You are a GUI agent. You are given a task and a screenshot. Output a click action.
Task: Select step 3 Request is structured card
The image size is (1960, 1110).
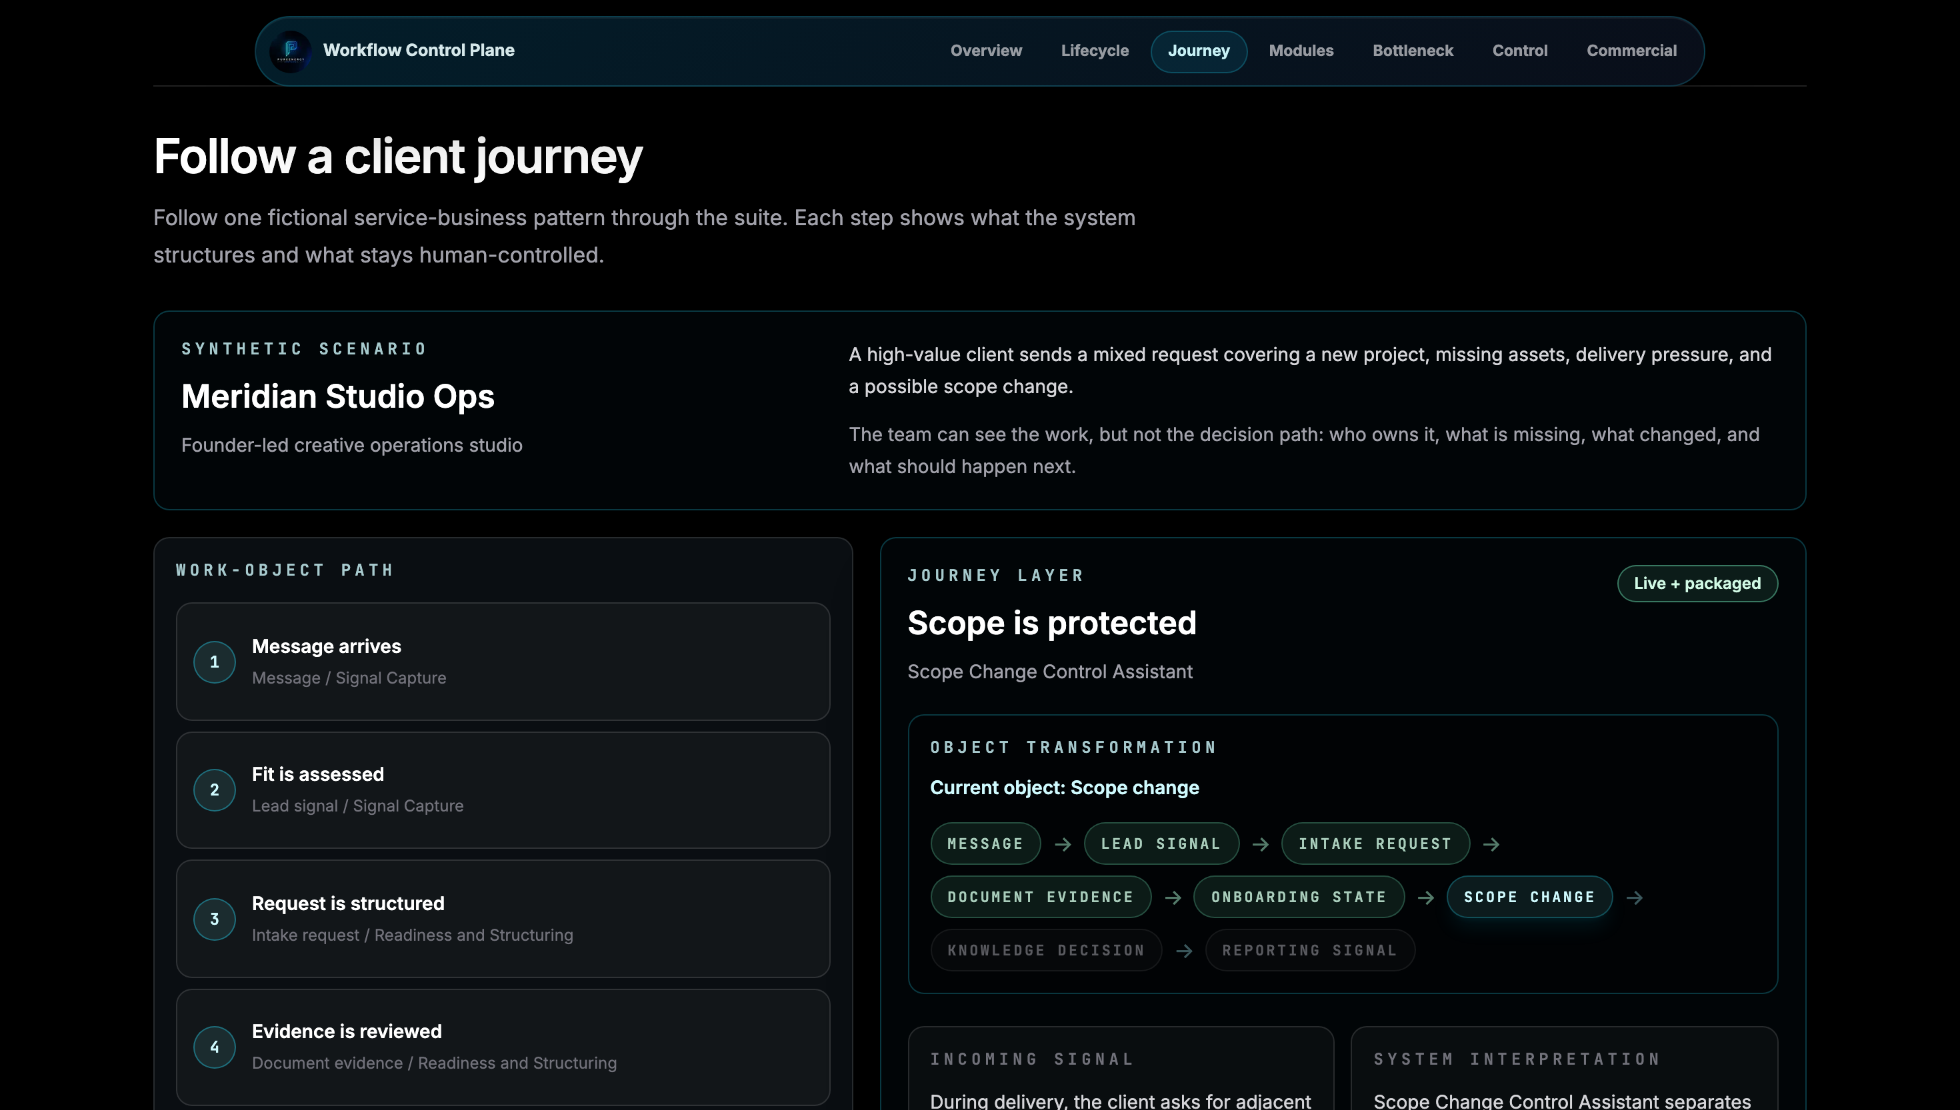(x=503, y=919)
